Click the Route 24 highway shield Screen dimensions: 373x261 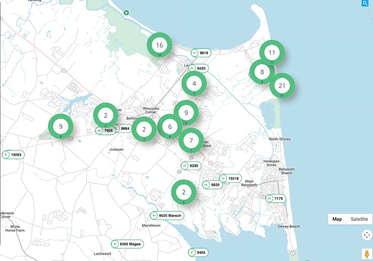[x=179, y=172]
